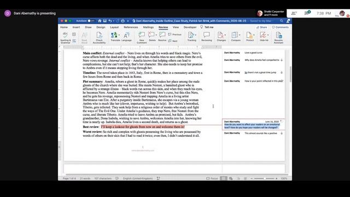Toggle Hide Ink

(x=264, y=37)
